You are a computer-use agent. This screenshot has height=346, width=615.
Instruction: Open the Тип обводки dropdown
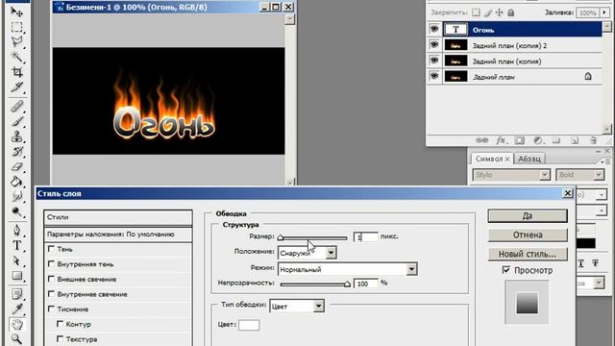coord(318,306)
